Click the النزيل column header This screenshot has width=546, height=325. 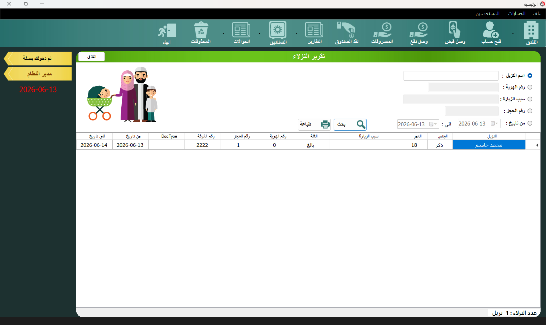point(489,136)
